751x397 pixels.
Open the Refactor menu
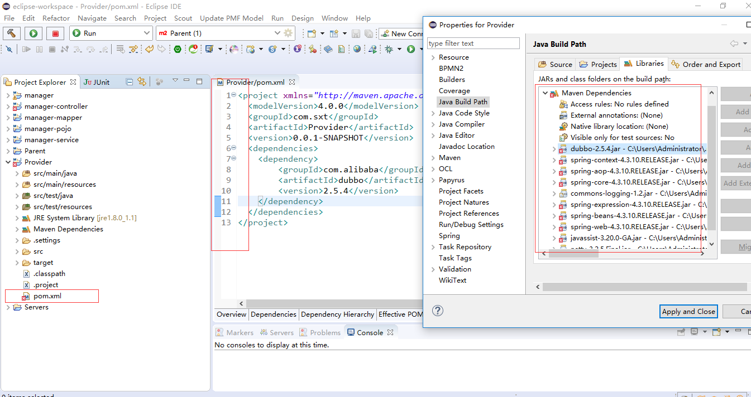coord(56,18)
